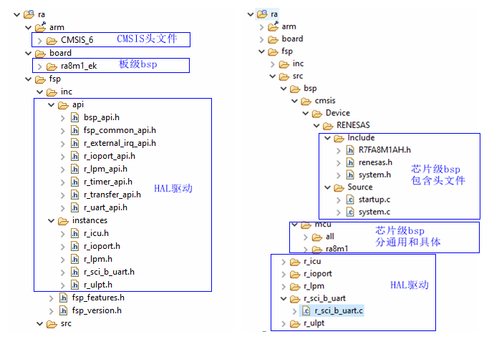Click the r_uart_api.h header file icon

coord(74,208)
